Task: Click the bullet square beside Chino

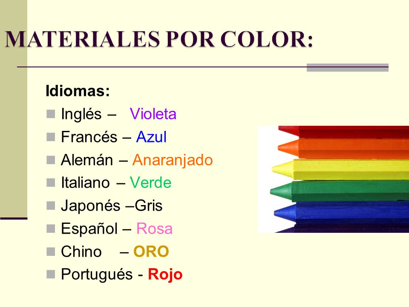Action: point(51,252)
